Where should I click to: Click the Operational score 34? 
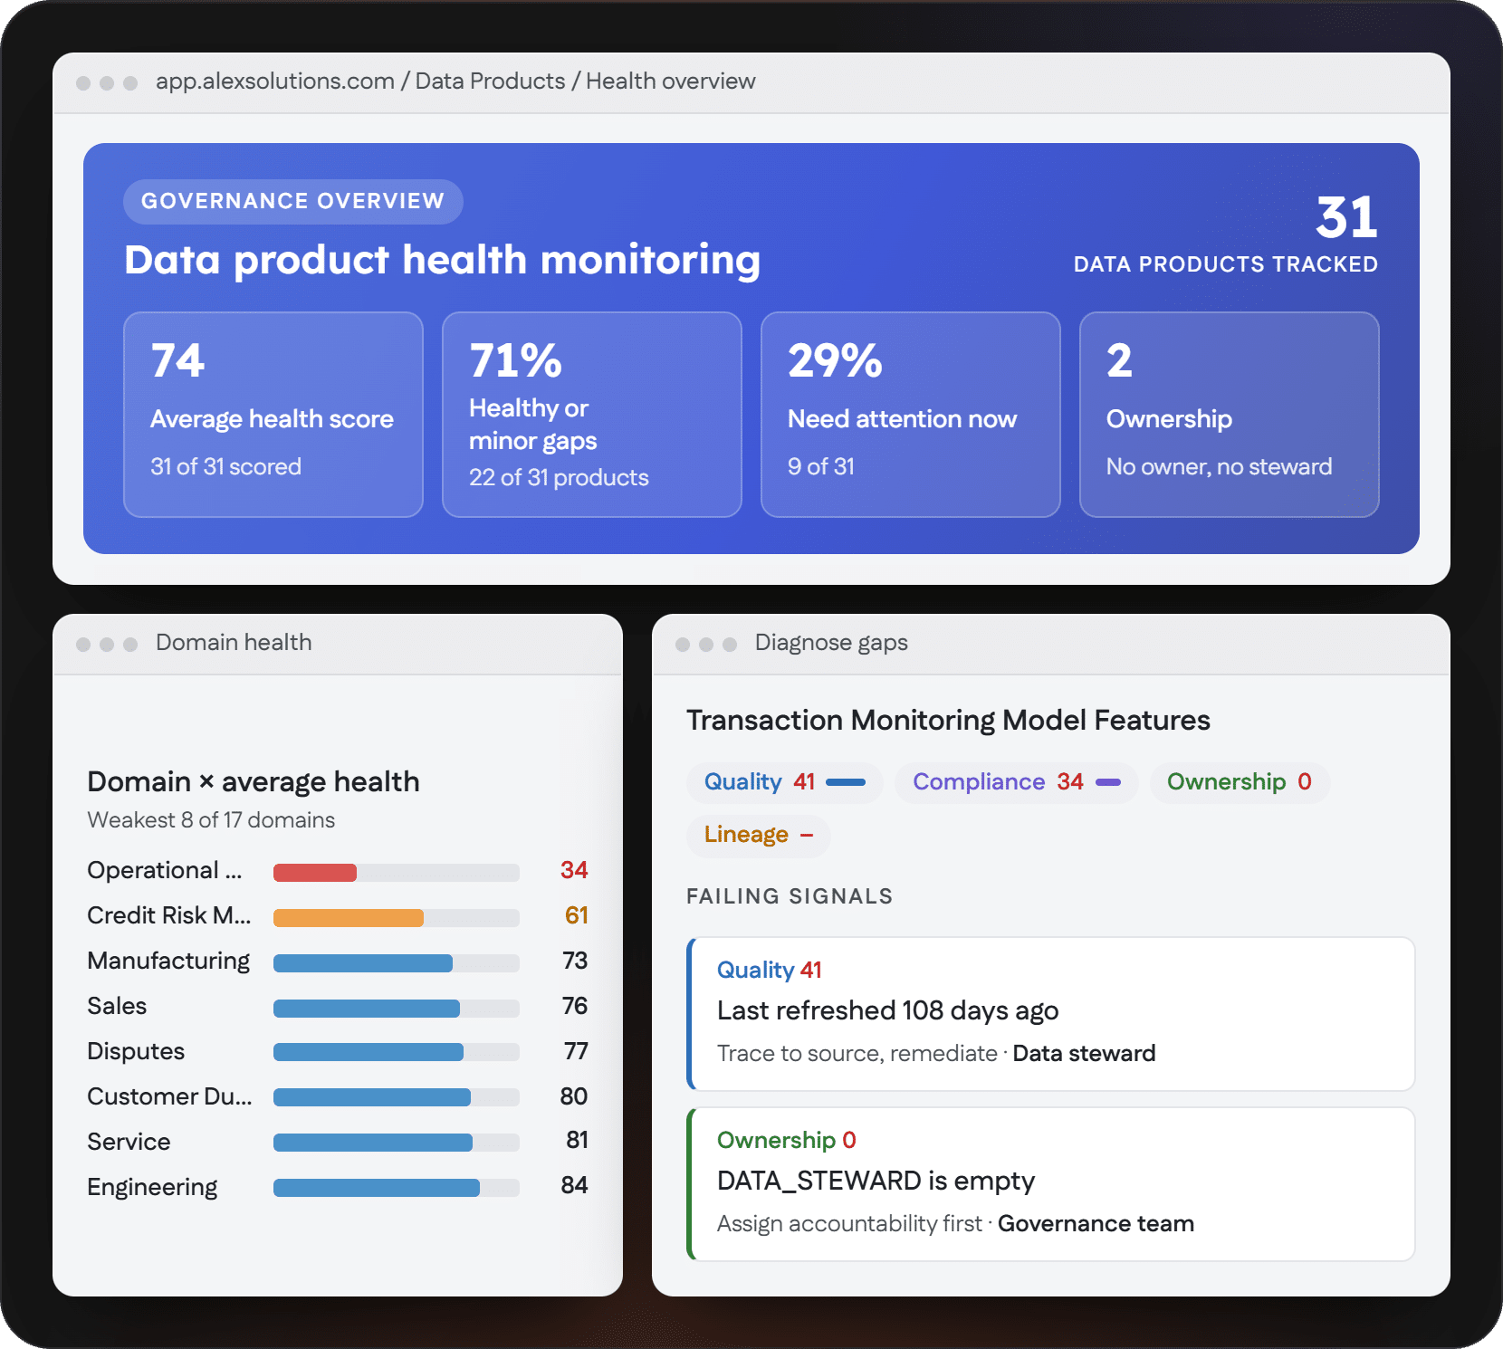pyautogui.click(x=574, y=870)
